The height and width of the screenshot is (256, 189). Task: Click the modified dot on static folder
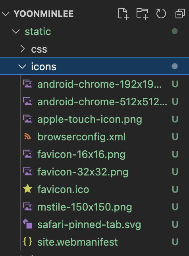coord(175,31)
